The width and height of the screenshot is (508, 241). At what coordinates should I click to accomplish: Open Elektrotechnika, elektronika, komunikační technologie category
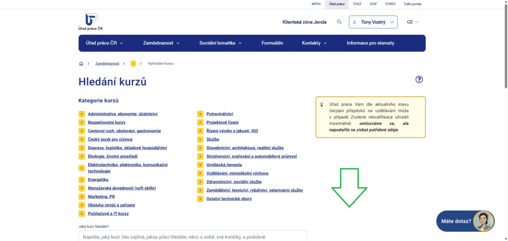pyautogui.click(x=127, y=168)
